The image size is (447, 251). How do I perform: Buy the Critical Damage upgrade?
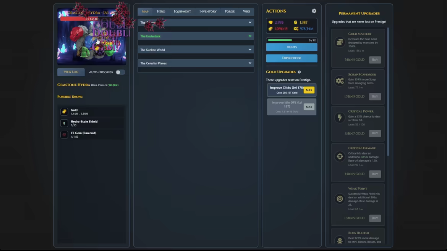point(375,174)
